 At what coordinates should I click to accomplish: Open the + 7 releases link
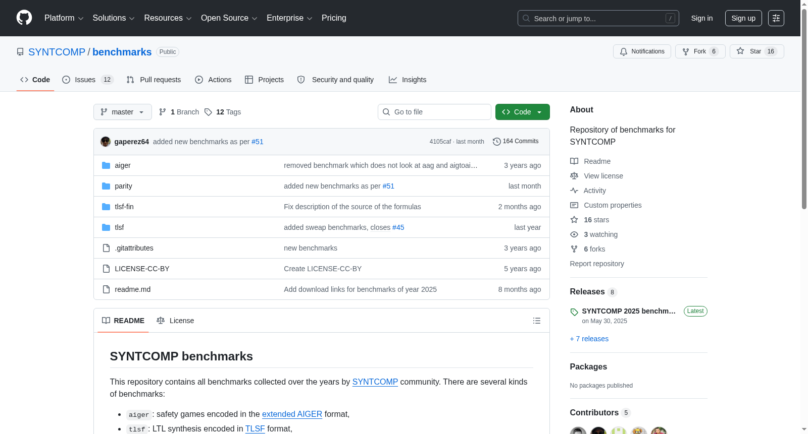point(589,339)
